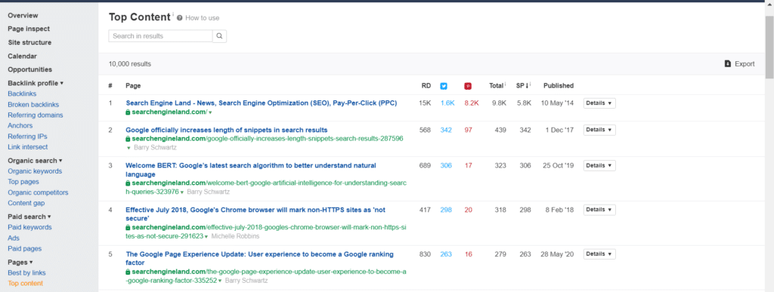Open Organic competitors report
The image size is (774, 292).
[38, 192]
